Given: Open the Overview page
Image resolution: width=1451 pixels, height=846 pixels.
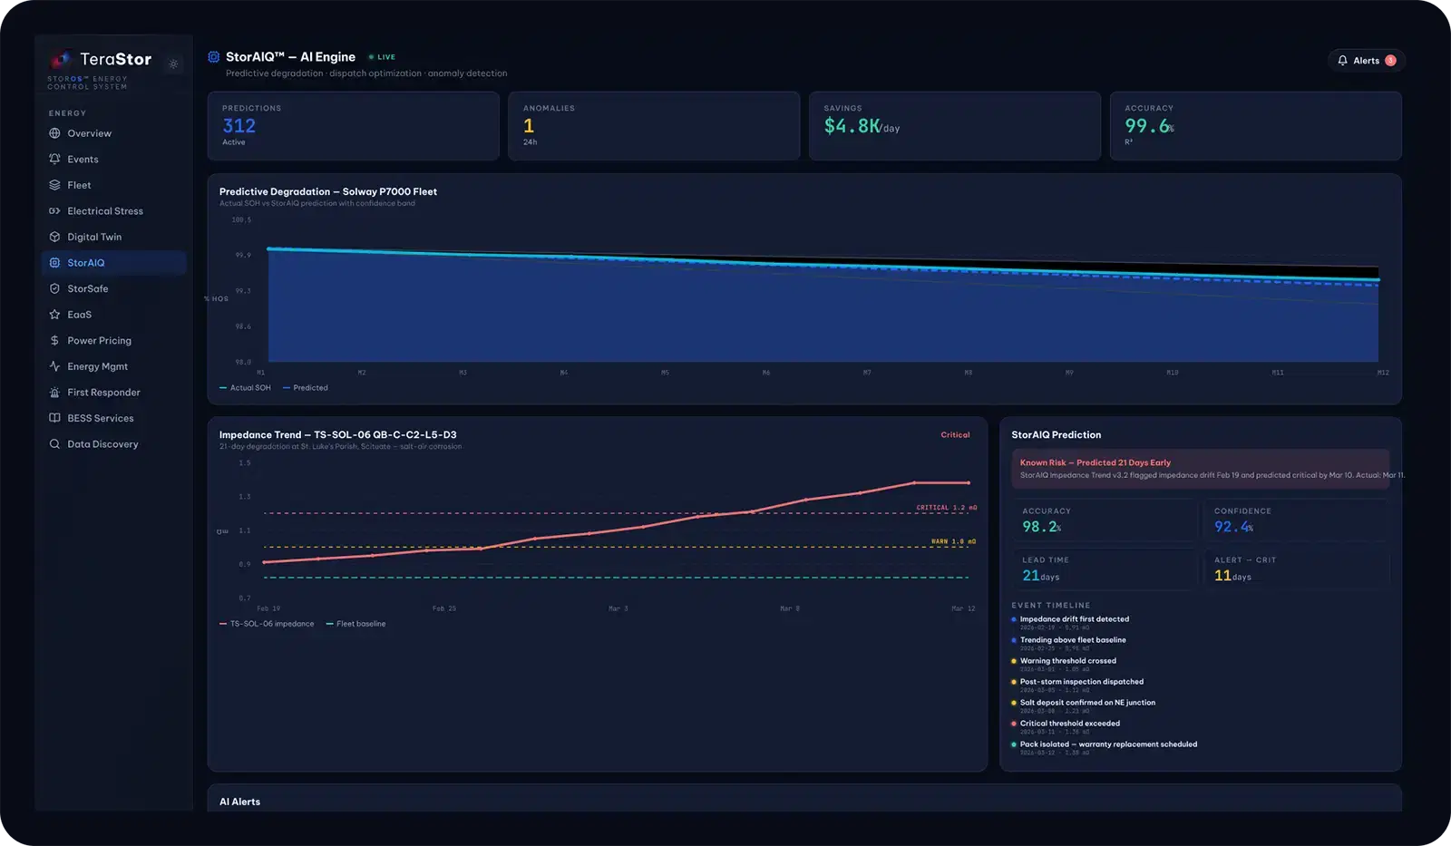Looking at the screenshot, I should [114, 133].
